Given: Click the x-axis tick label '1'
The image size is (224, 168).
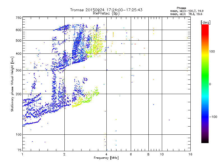Looking at the screenshot, I should coord(22,154).
